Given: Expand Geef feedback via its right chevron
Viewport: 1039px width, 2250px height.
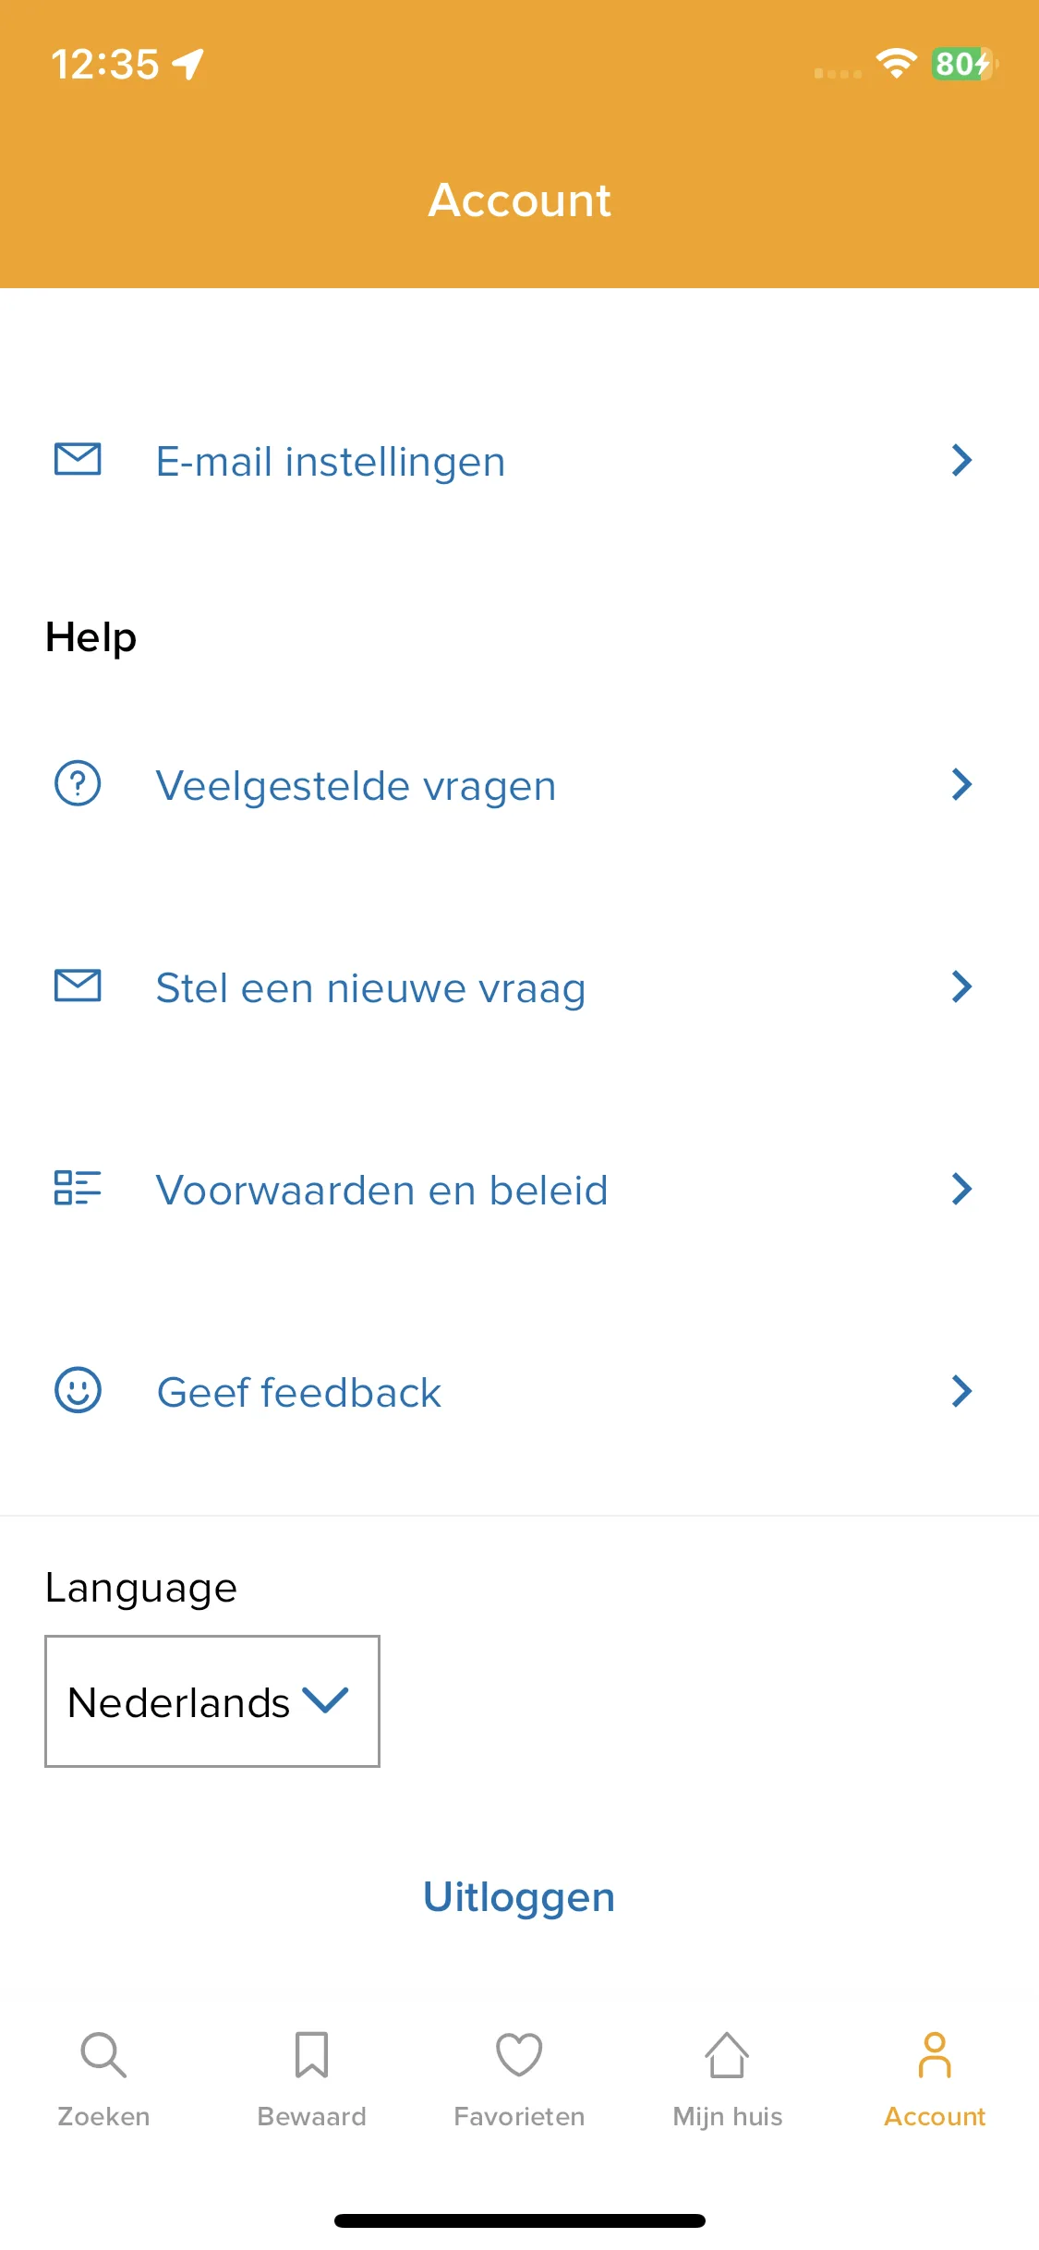Looking at the screenshot, I should (x=961, y=1391).
